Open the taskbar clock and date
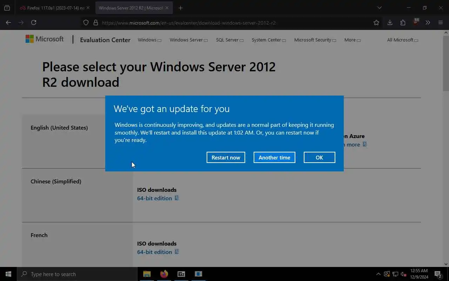The height and width of the screenshot is (281, 449). (419, 274)
